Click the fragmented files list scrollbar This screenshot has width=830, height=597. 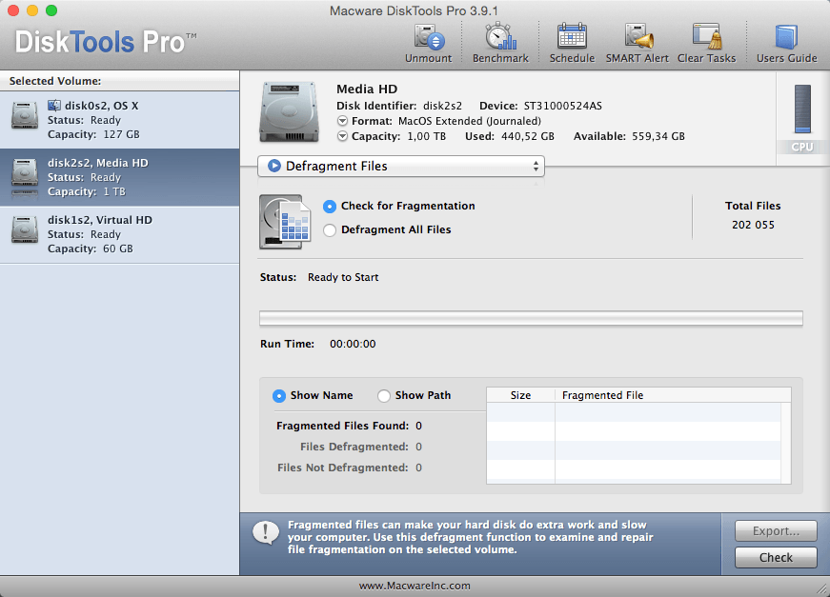(785, 443)
